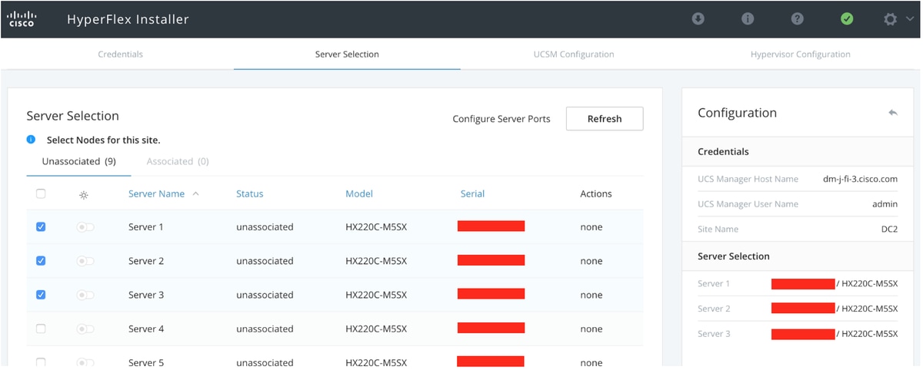Sort by Serial column header

[x=472, y=194]
